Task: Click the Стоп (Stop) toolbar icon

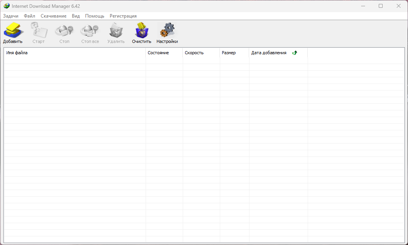Action: (64, 30)
